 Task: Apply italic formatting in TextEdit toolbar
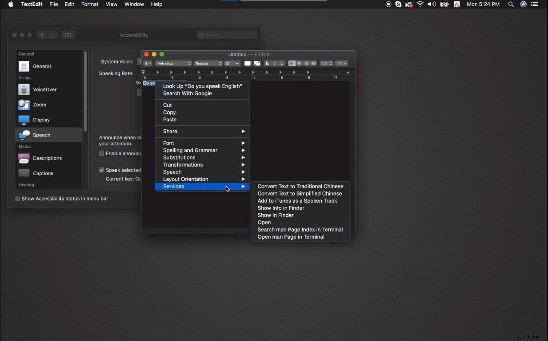coord(274,64)
